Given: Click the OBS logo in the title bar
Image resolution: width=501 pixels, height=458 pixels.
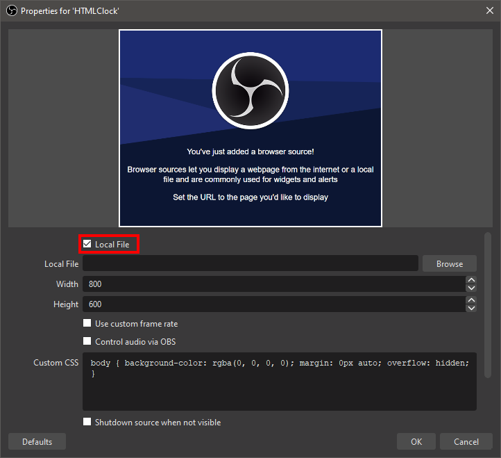Looking at the screenshot, I should pos(12,10).
